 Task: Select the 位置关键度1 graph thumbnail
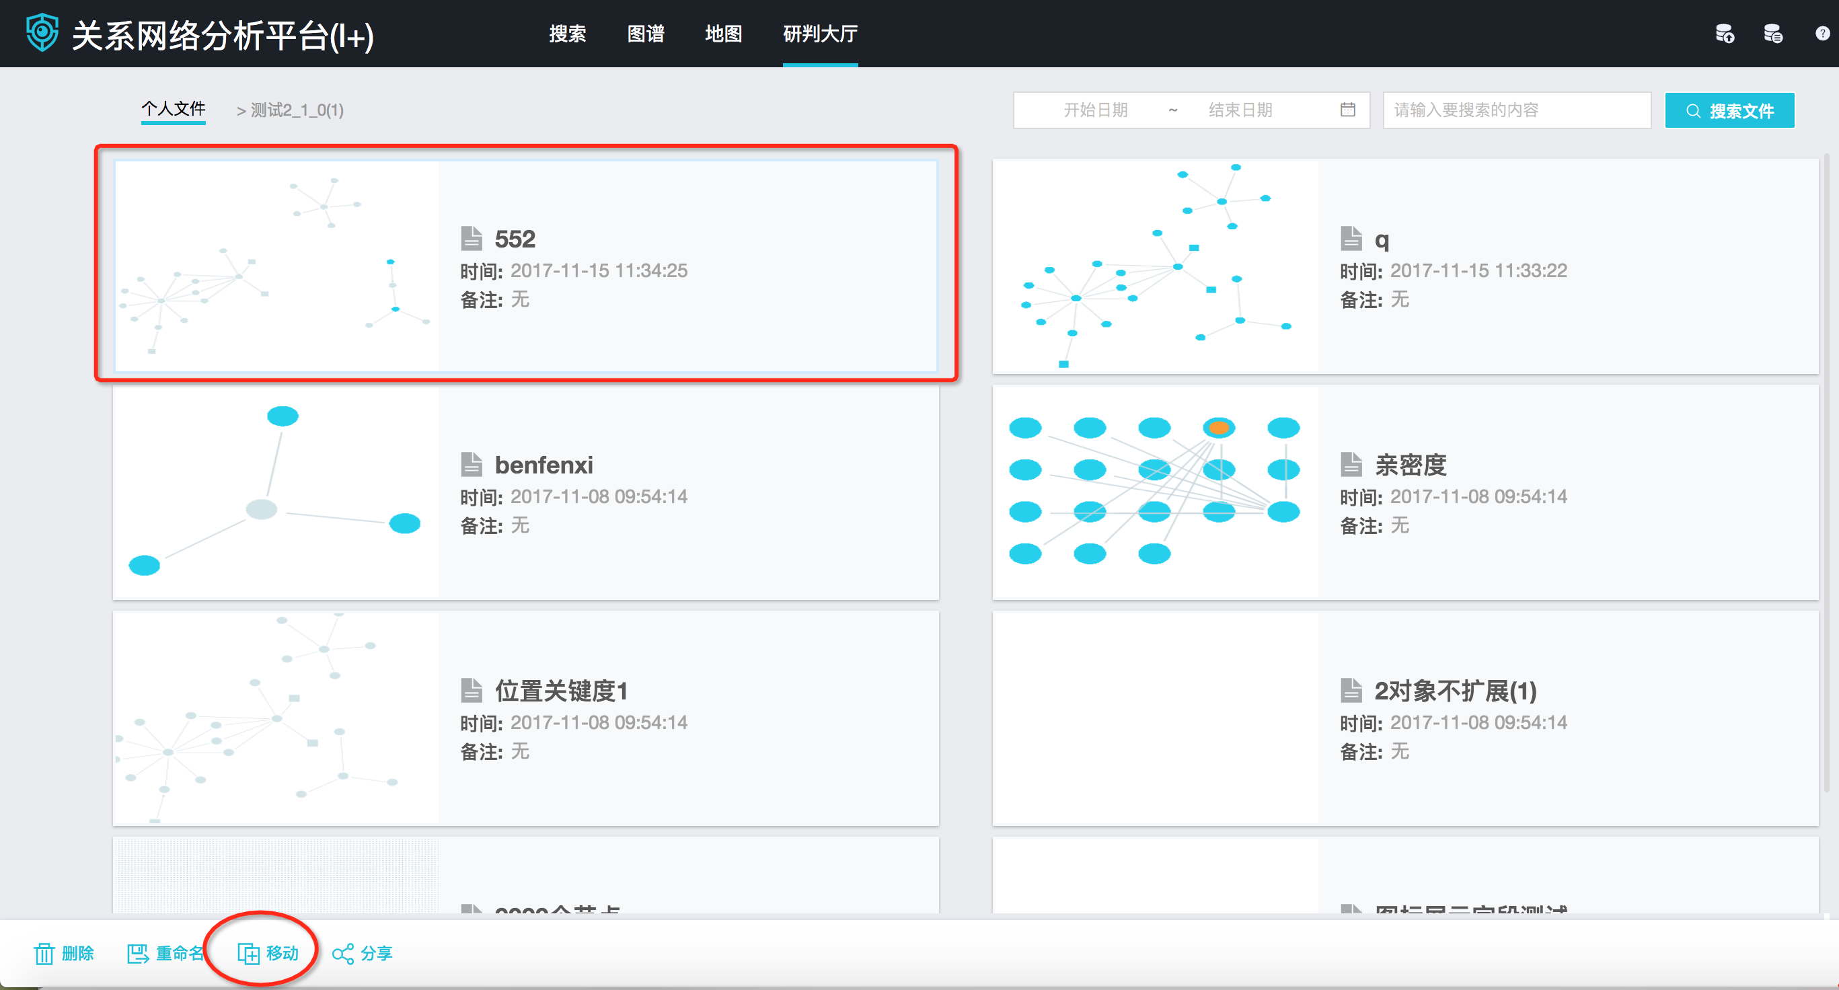point(276,718)
